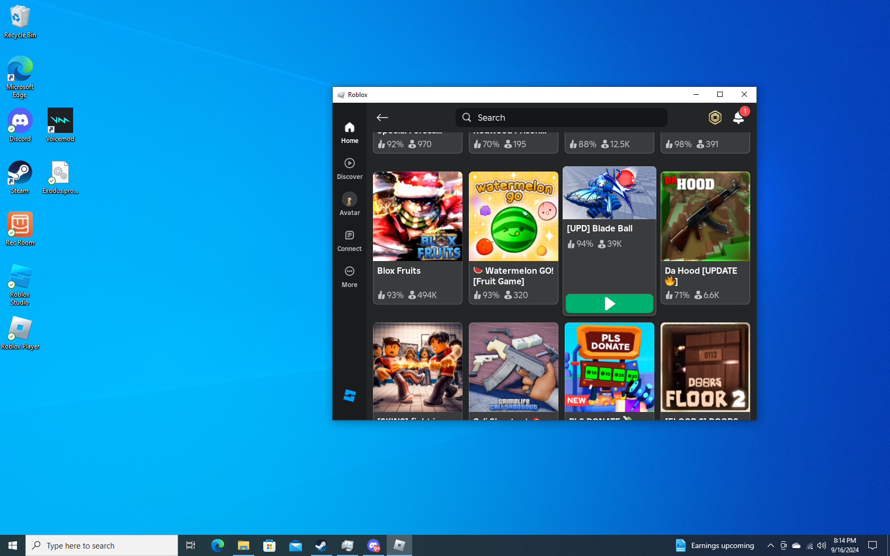Open Steam from the taskbar

[322, 545]
